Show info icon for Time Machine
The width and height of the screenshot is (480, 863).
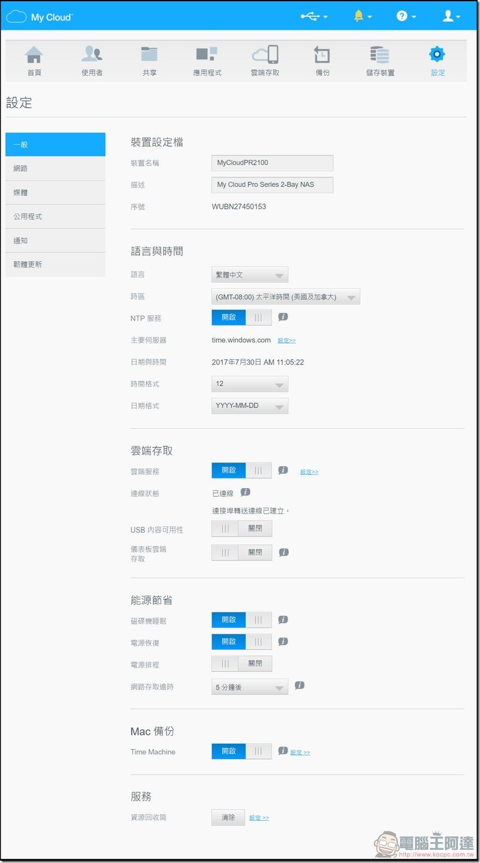(284, 751)
